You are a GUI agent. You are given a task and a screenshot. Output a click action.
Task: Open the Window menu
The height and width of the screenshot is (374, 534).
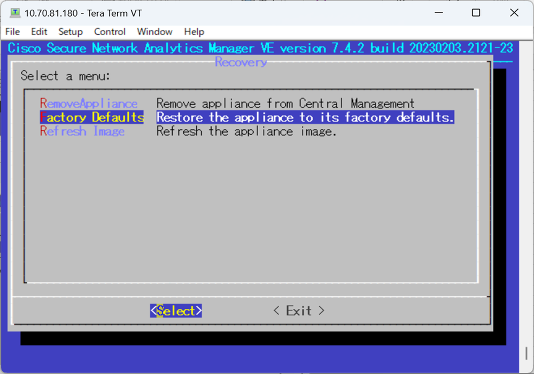tap(154, 32)
